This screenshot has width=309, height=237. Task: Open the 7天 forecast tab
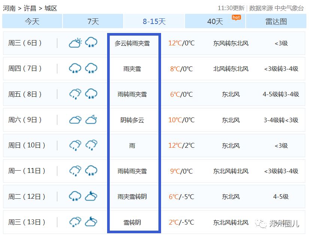pyautogui.click(x=93, y=21)
